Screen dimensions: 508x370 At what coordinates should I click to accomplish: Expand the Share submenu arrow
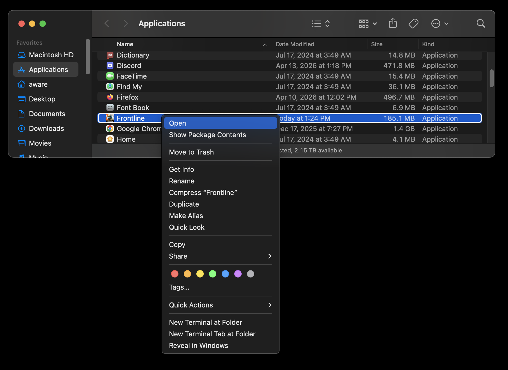pyautogui.click(x=270, y=256)
